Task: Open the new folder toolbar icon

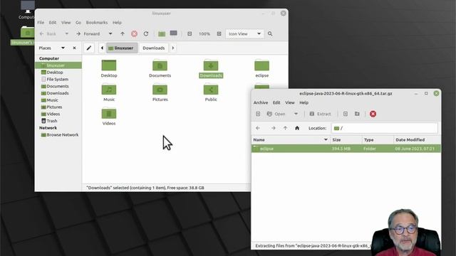Action: (162, 34)
